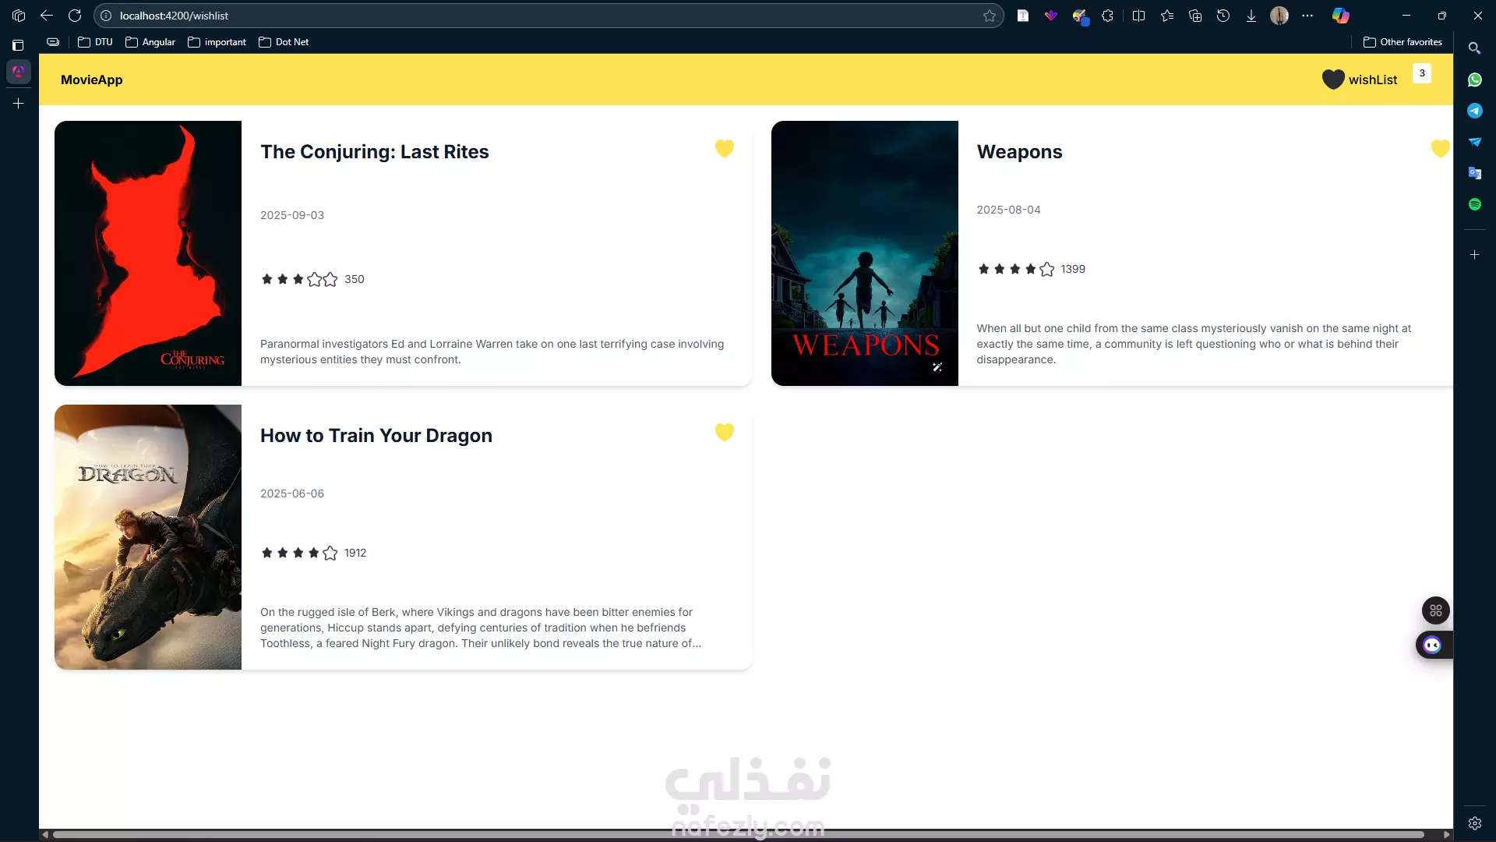Screen dimensions: 1496x842
Task: Open the Weapons movie title
Action: pyautogui.click(x=1020, y=152)
